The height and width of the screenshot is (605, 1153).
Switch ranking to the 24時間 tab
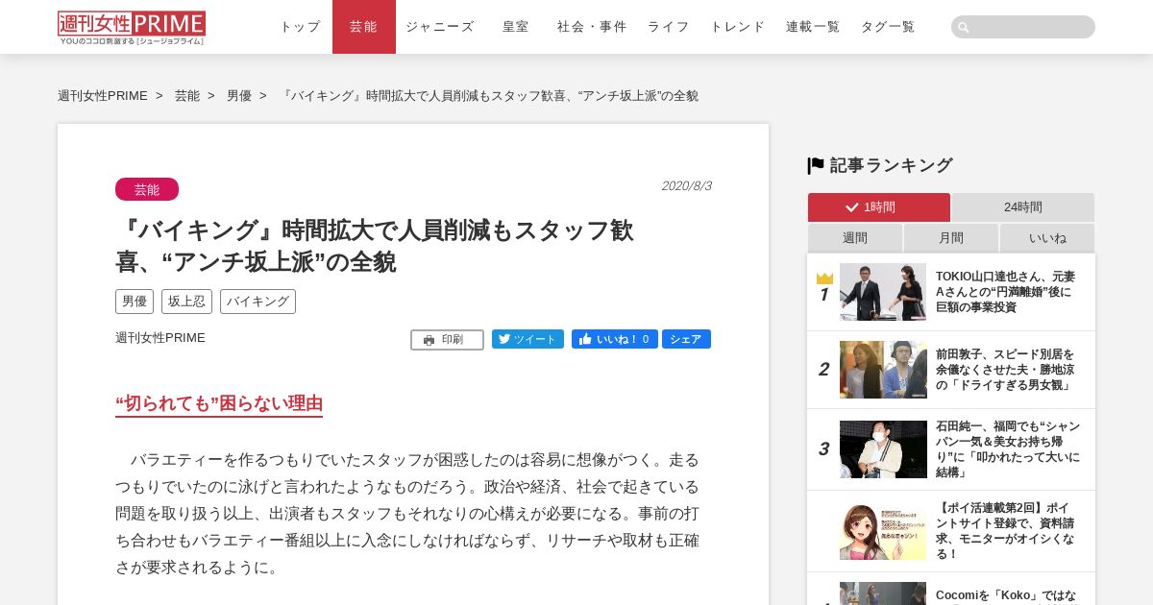(x=1023, y=207)
